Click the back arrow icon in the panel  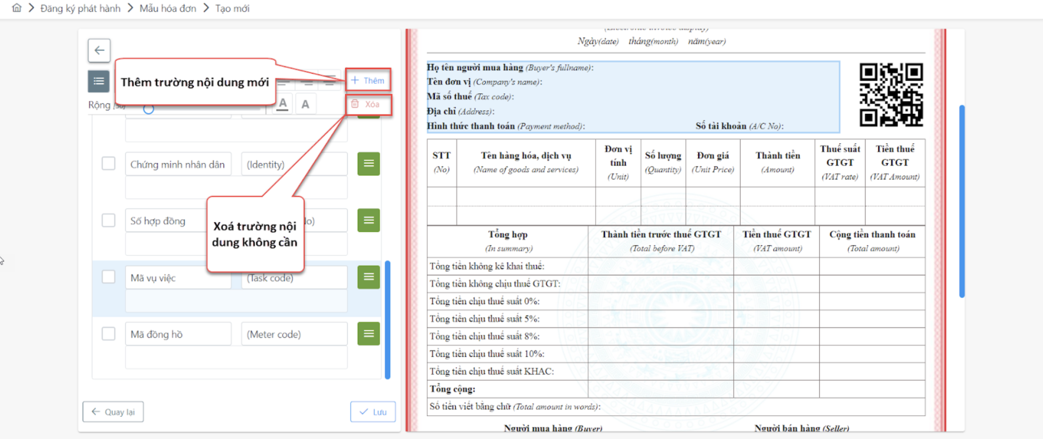click(99, 50)
